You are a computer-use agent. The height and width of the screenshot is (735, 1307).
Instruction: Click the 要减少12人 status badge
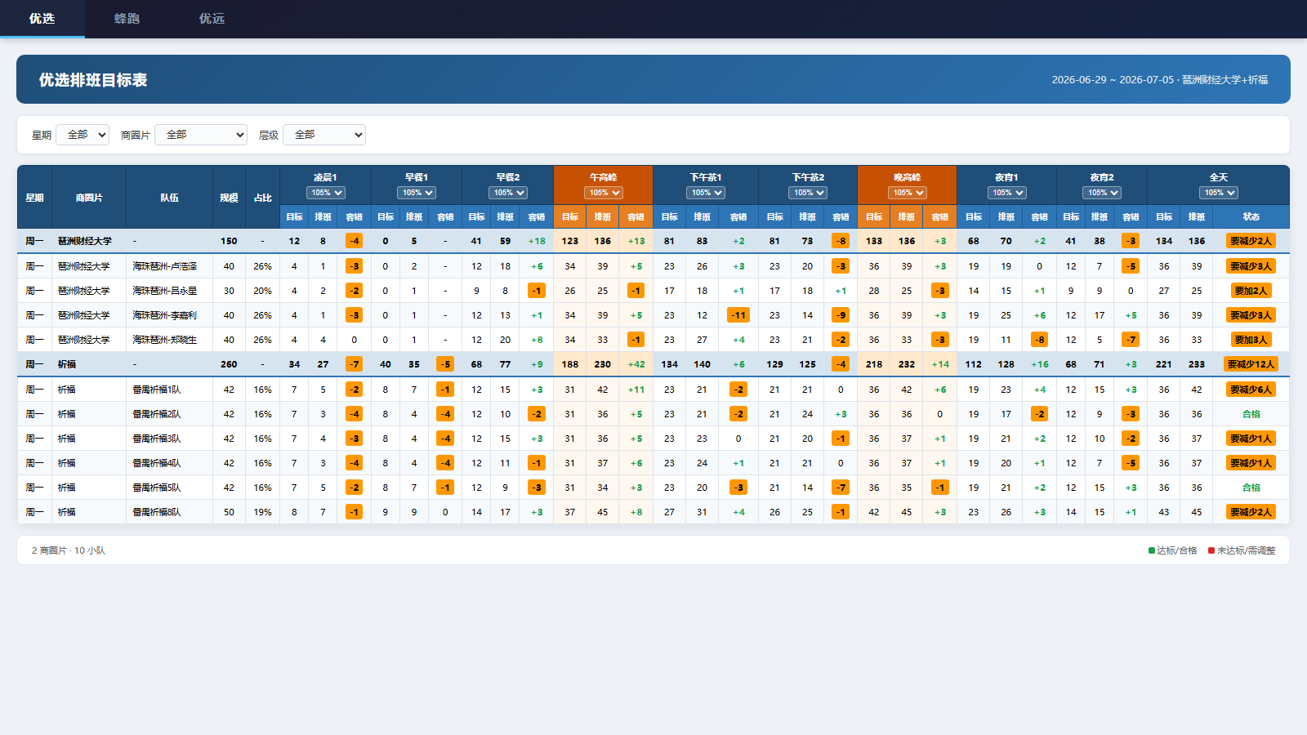pos(1251,364)
